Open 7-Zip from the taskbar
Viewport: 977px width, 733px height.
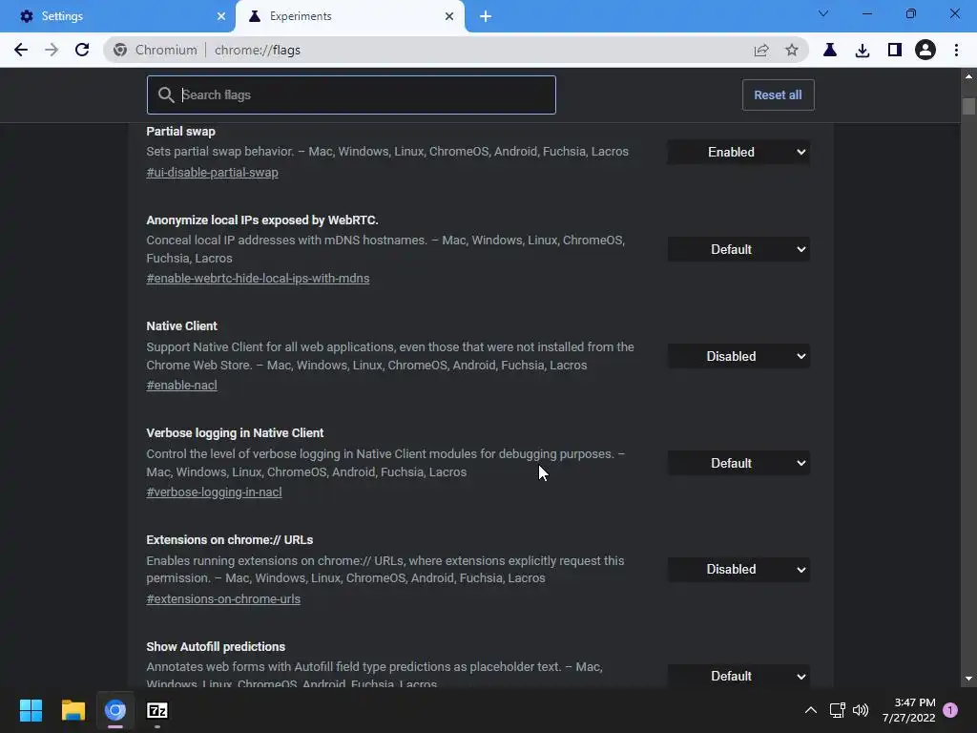tap(157, 710)
